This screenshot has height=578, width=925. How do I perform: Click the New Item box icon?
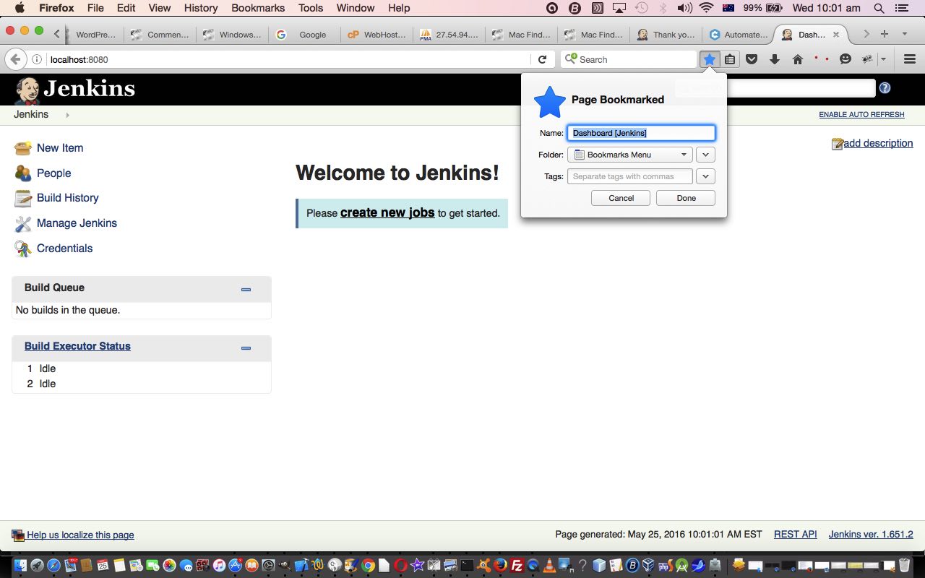coord(23,148)
